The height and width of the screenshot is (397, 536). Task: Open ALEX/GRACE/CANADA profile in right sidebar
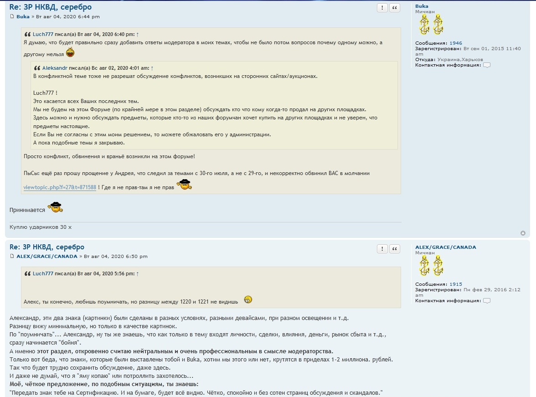click(445, 247)
